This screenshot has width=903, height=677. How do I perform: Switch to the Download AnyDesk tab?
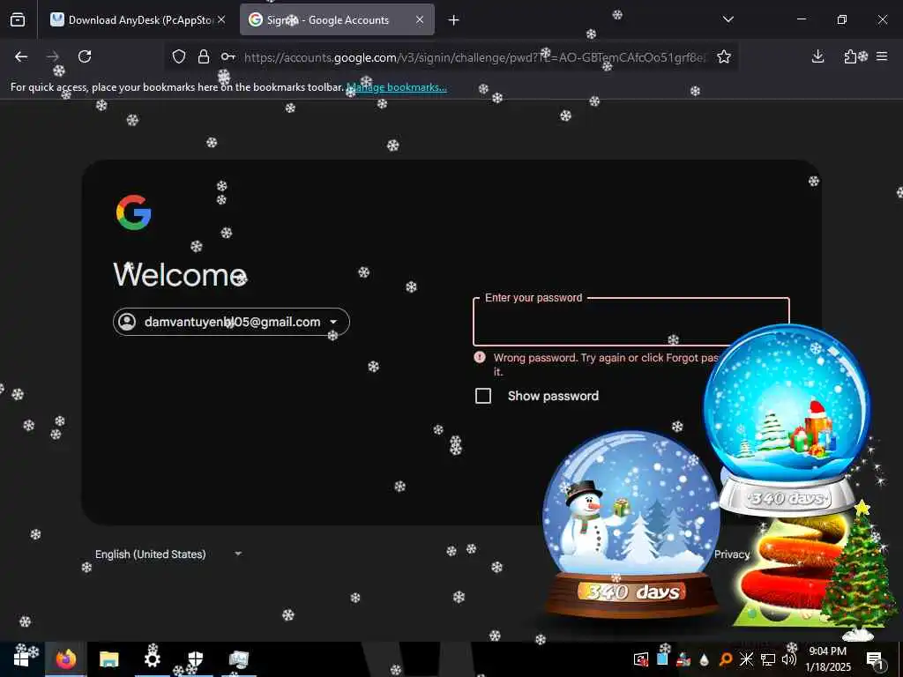click(x=138, y=20)
